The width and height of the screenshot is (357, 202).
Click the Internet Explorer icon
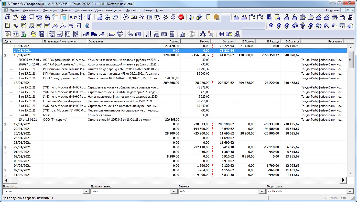pos(87,26)
